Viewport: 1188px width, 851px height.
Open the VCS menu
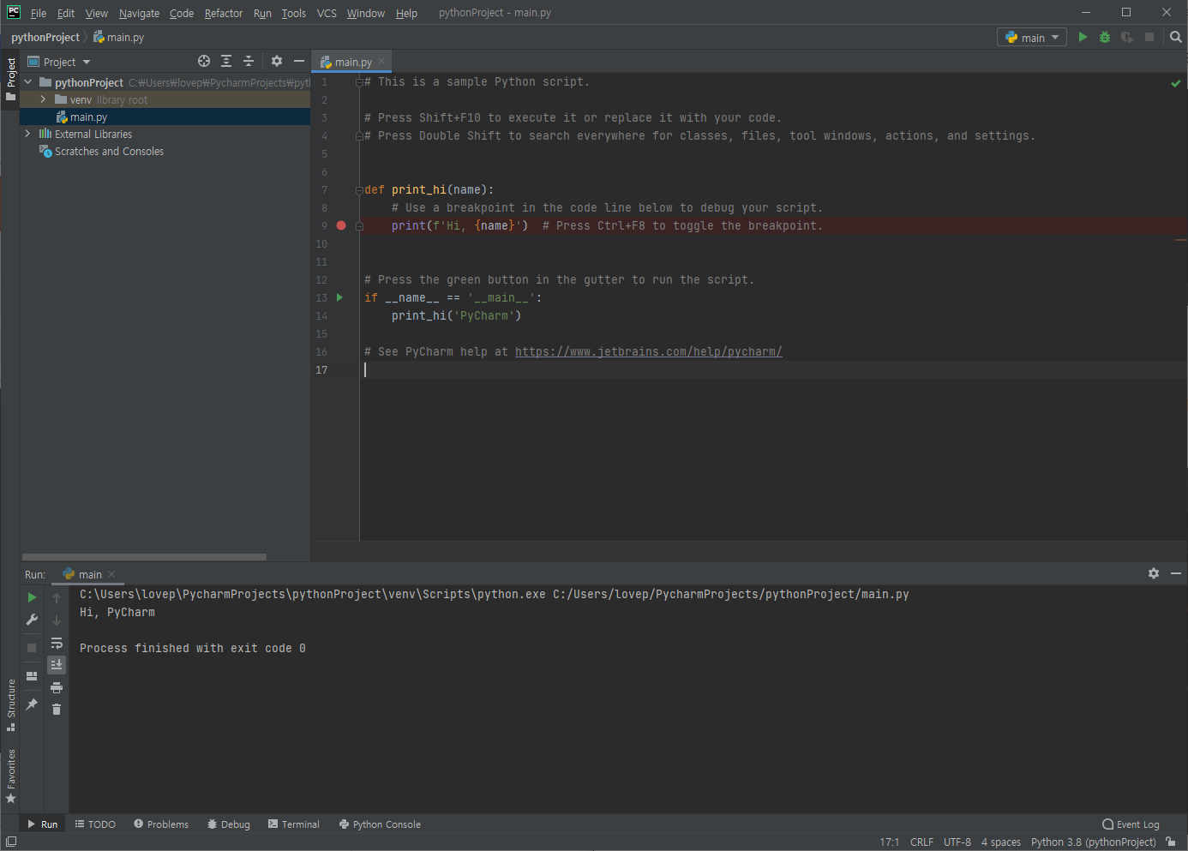(x=327, y=13)
